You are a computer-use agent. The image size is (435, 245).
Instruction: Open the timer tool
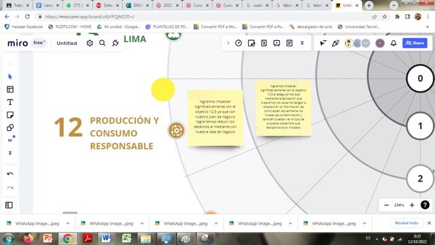click(x=239, y=43)
